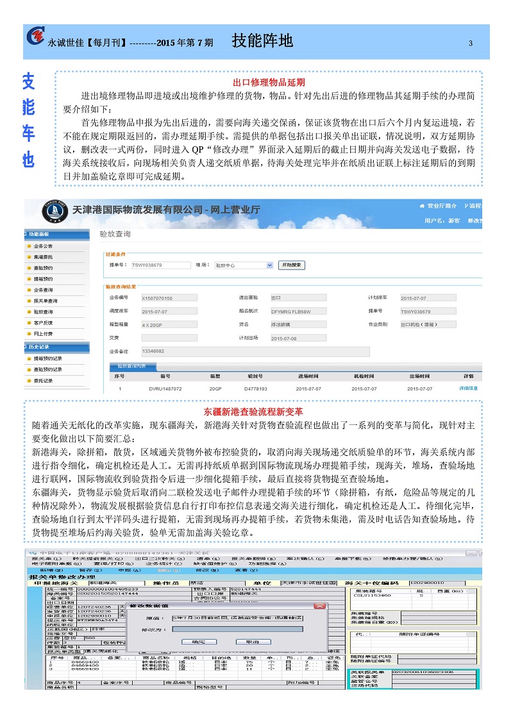Click the home icon beside 营业厅简介
Viewport: 513px width, 725px height.
[421, 206]
